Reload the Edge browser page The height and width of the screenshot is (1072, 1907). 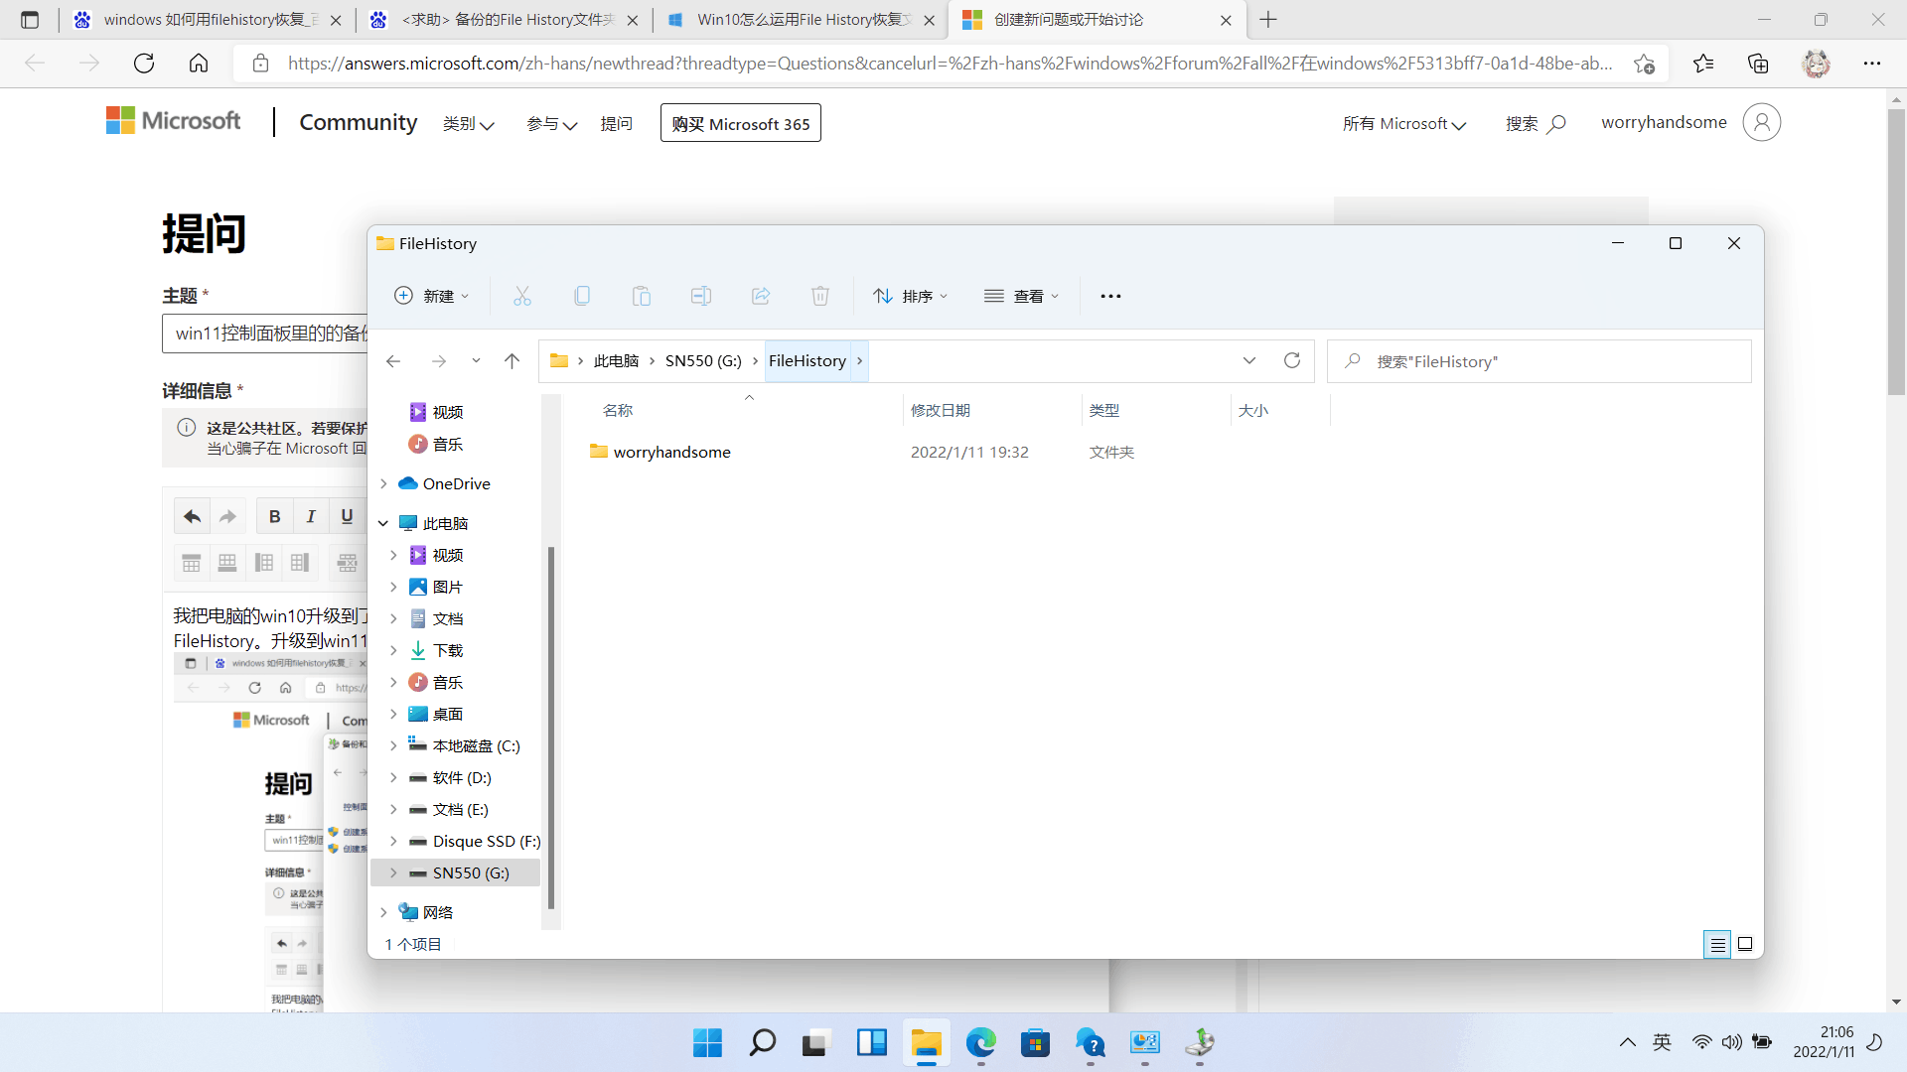point(144,64)
